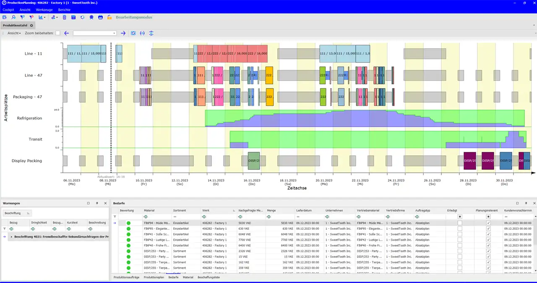
Task: Select the orange block on Line - 47
Action: click(269, 75)
